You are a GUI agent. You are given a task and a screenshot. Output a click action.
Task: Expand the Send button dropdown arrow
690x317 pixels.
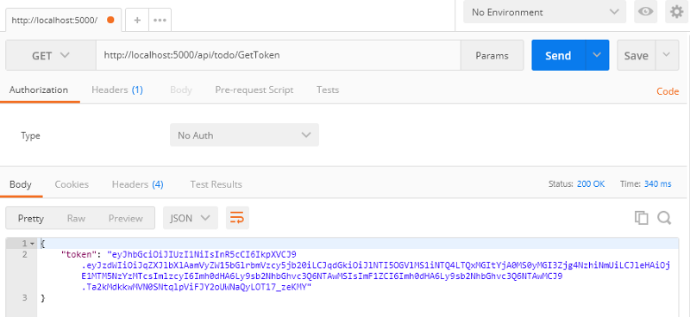(597, 55)
